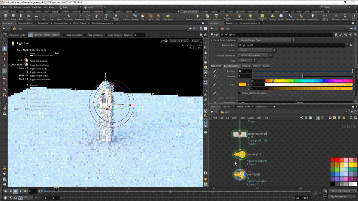Click the domelight1 node icon

[x=239, y=154]
